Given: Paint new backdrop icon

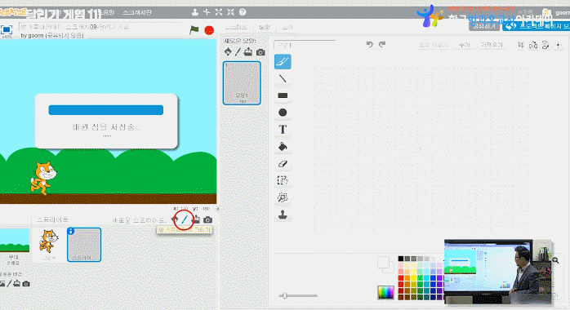Looking at the screenshot, I should pyautogui.click(x=10, y=284).
